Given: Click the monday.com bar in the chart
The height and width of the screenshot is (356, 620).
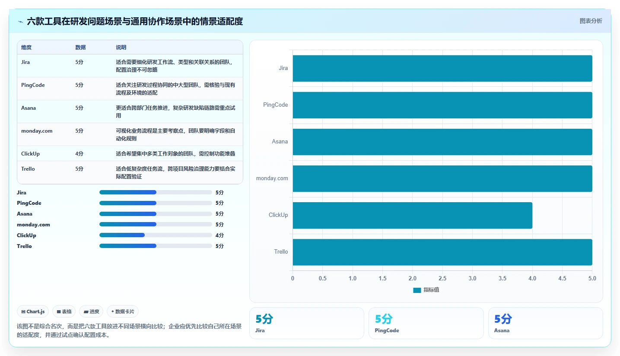Looking at the screenshot, I should point(442,178).
